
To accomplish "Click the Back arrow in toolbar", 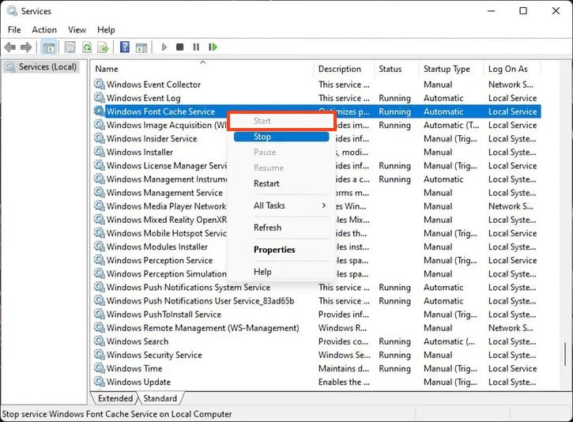I will (x=11, y=47).
